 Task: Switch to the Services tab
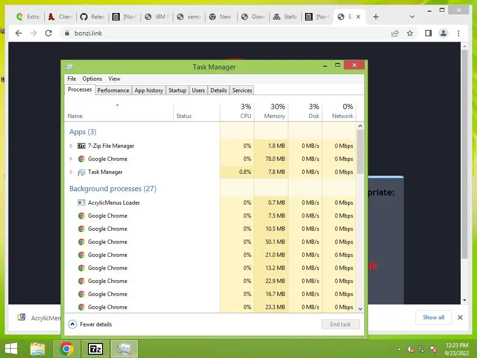tap(242, 90)
